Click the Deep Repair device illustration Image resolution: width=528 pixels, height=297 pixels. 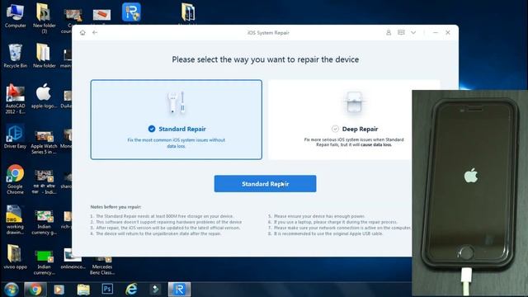[x=354, y=102]
